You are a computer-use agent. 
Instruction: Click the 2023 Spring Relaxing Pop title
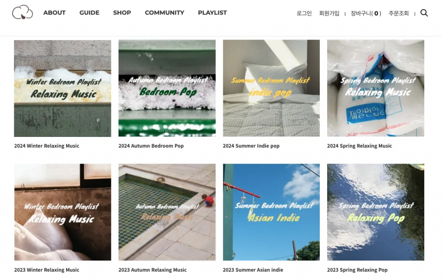(357, 270)
